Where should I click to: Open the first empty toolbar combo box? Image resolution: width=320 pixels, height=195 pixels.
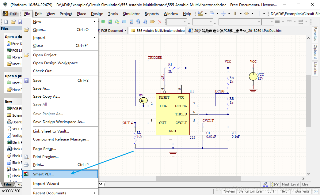(177, 22)
